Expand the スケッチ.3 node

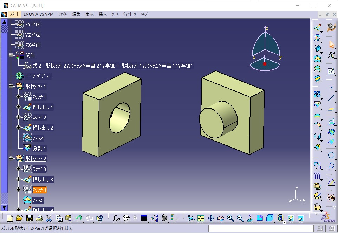click(18, 169)
